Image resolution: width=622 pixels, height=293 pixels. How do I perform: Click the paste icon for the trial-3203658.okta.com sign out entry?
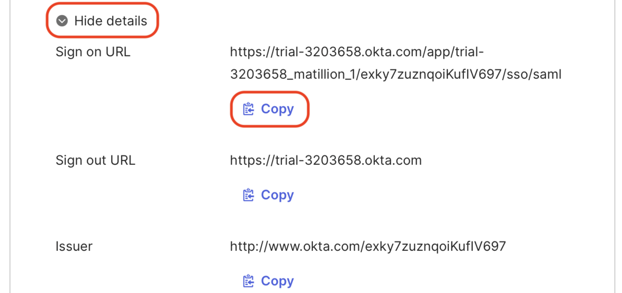click(x=248, y=195)
